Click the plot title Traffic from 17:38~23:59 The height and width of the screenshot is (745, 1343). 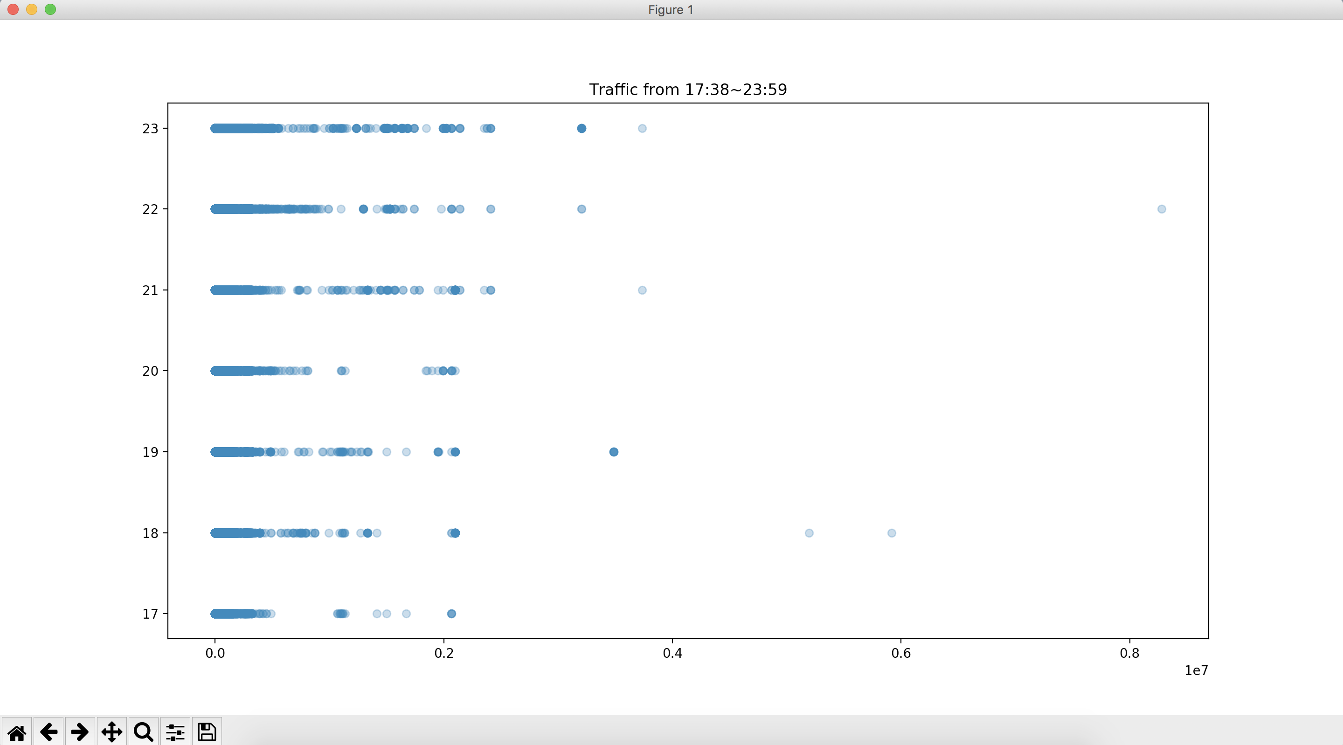[x=688, y=90]
